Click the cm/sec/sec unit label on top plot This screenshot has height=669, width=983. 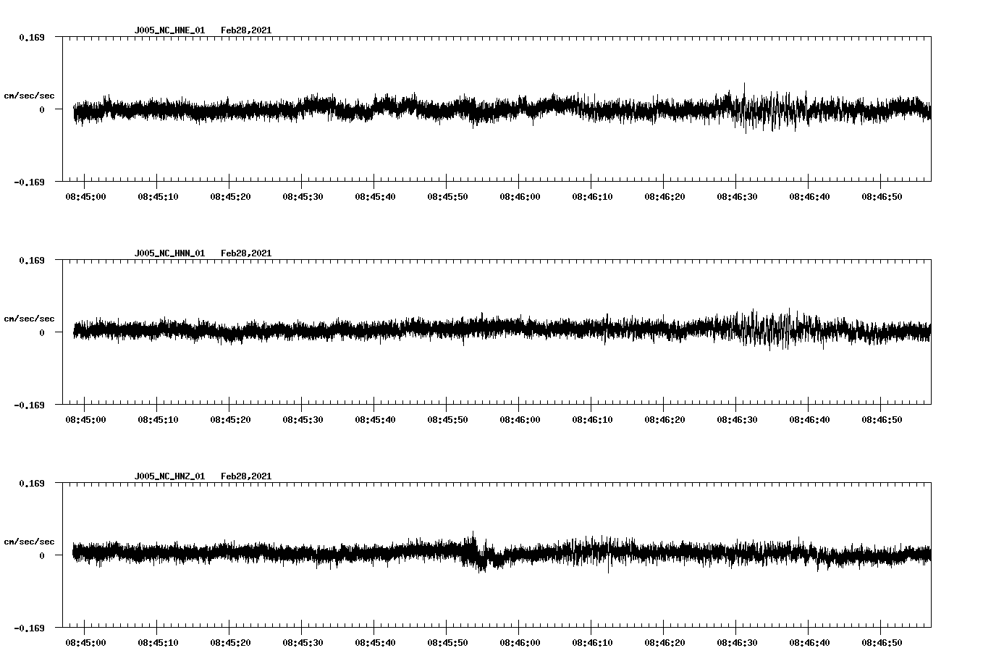(30, 95)
